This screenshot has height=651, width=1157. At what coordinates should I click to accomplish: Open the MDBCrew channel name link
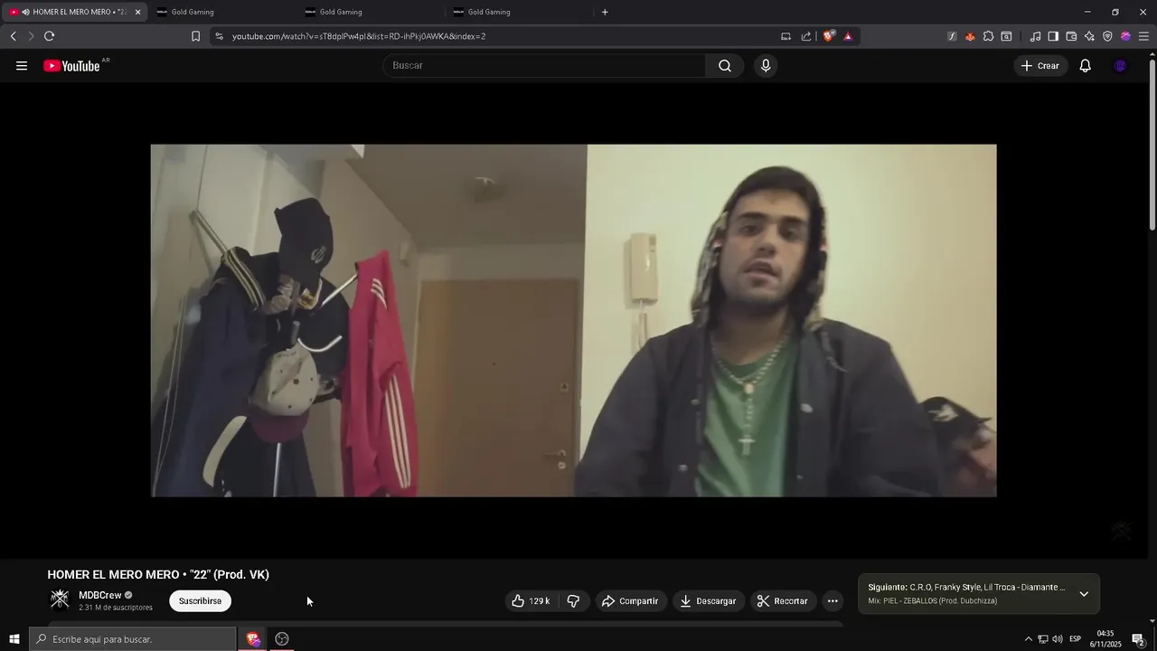99,595
